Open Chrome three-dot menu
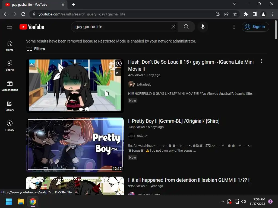The image size is (278, 208). [272, 14]
